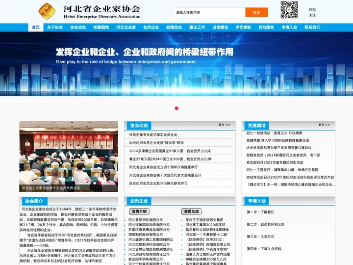This screenshot has height=265, width=353.
Task: Select the third carousel dot
Action: tap(184, 108)
